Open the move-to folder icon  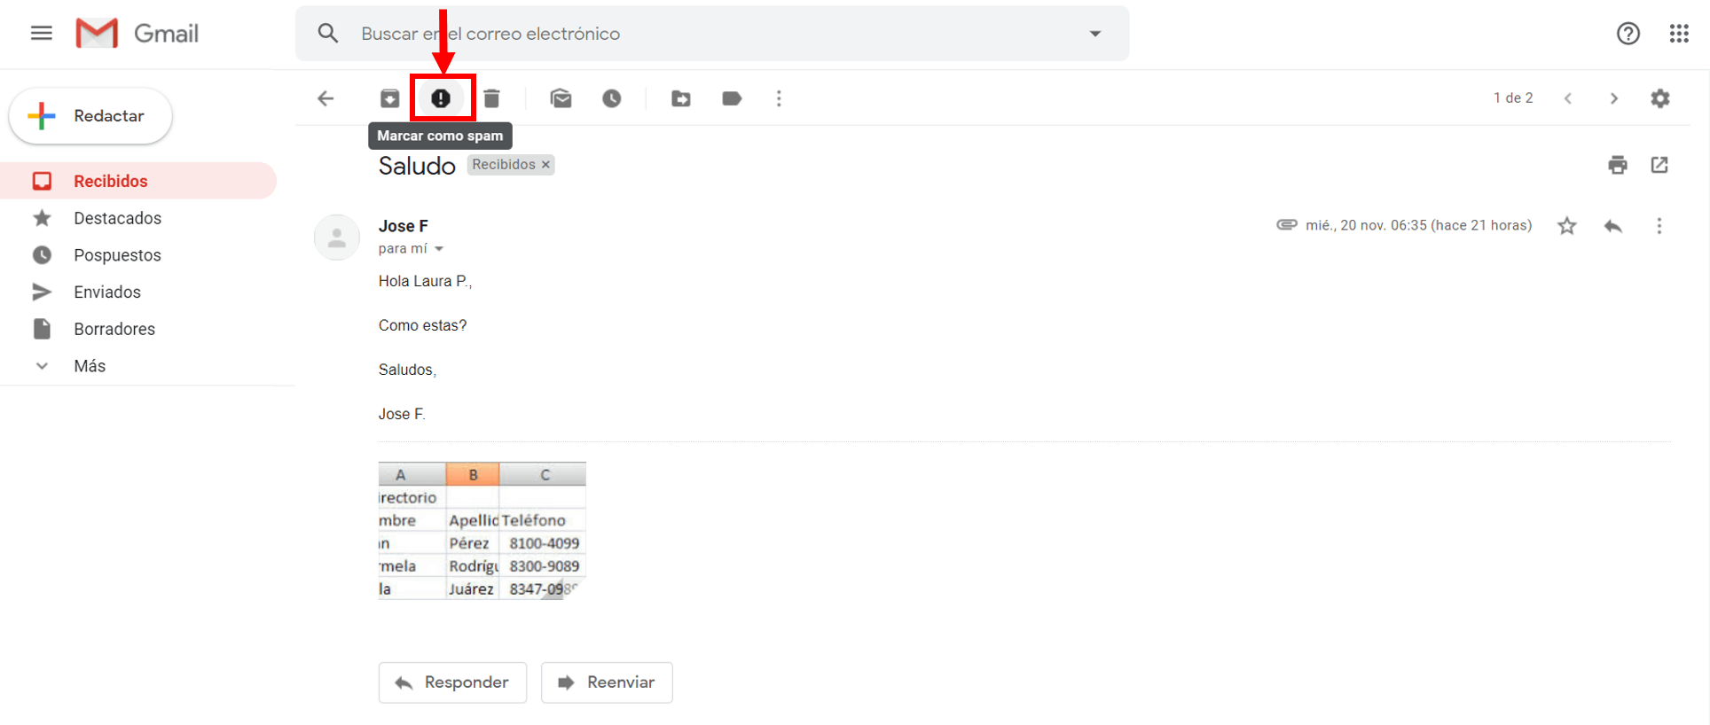tap(681, 98)
